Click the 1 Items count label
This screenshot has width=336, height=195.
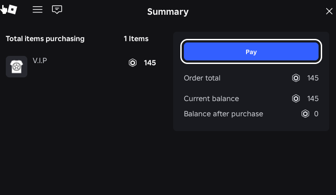pos(136,39)
